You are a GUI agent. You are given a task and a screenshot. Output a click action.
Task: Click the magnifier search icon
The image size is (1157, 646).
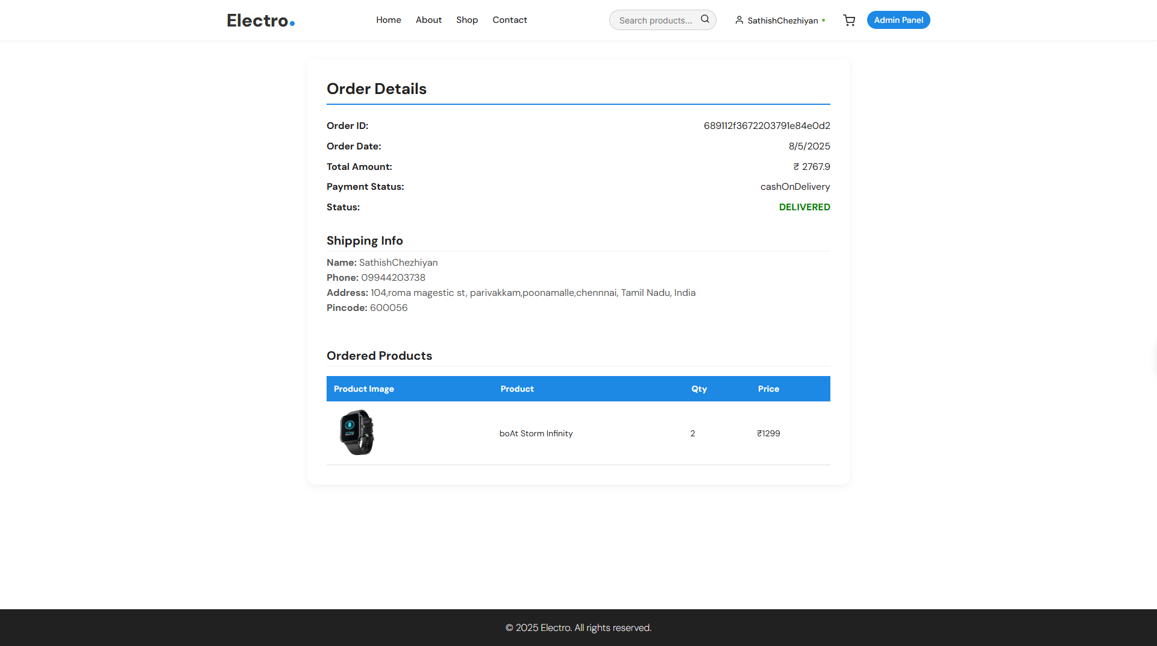[704, 19]
